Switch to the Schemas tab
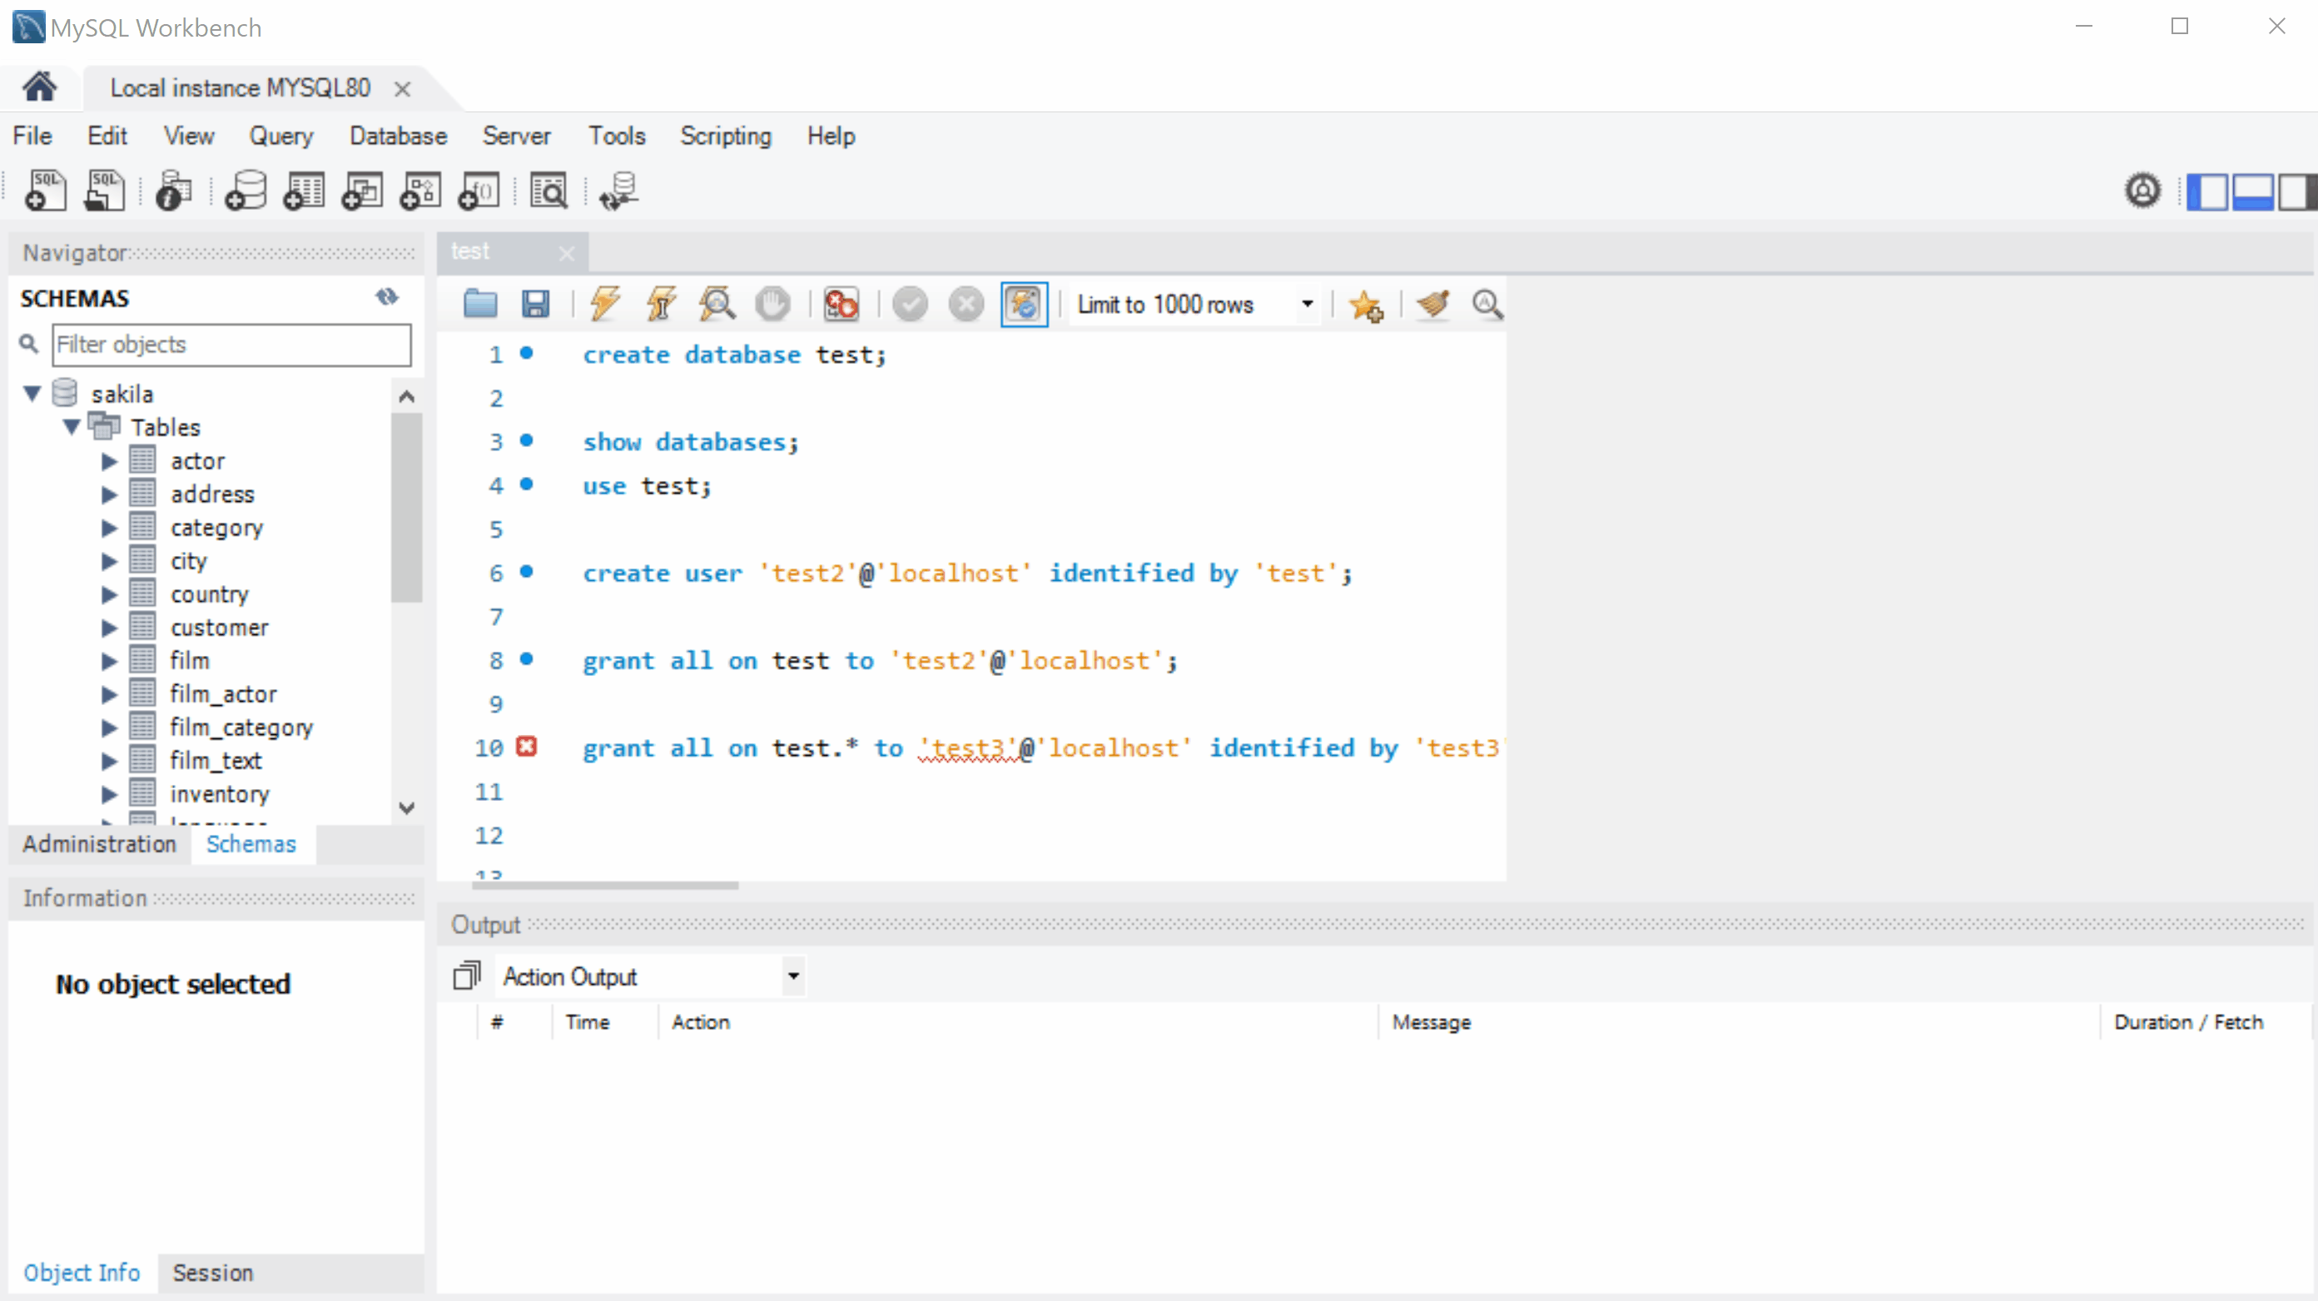 tap(251, 844)
